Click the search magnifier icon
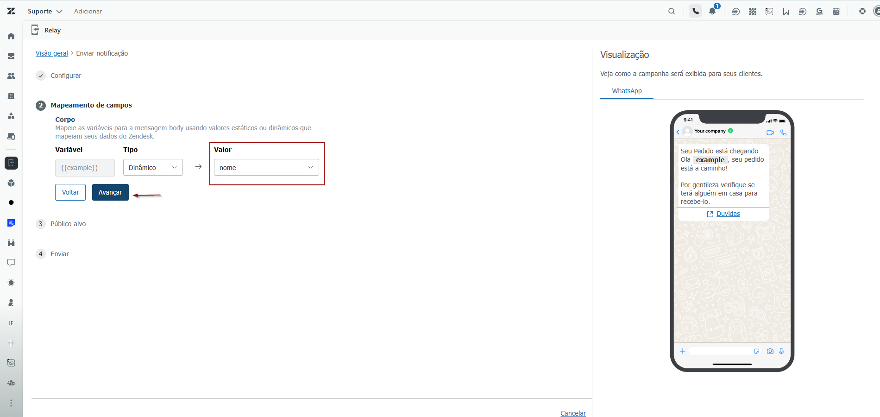880x417 pixels. pyautogui.click(x=672, y=11)
